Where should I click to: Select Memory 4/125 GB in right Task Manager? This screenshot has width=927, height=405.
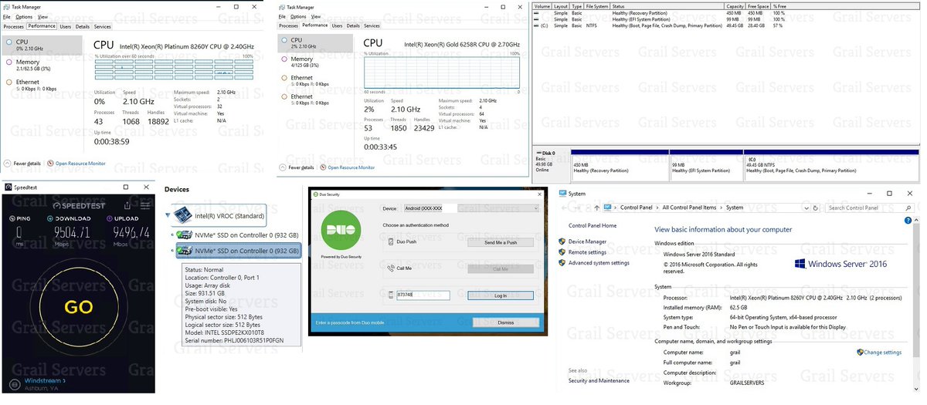pos(315,62)
